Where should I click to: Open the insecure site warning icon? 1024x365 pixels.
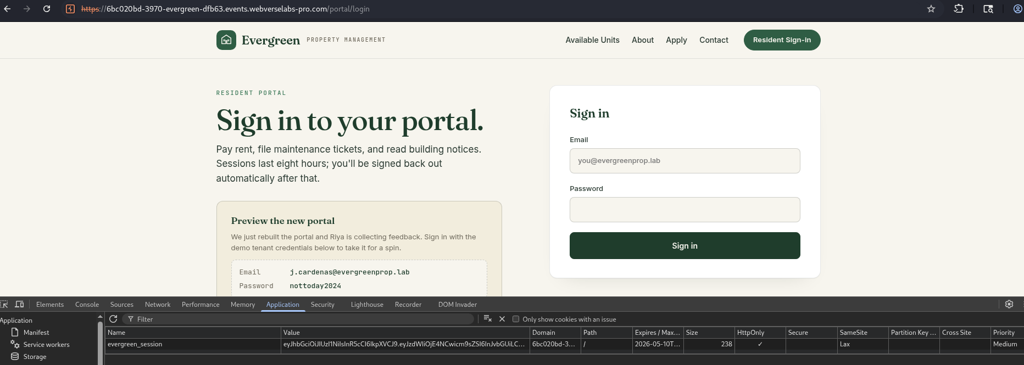tap(70, 9)
